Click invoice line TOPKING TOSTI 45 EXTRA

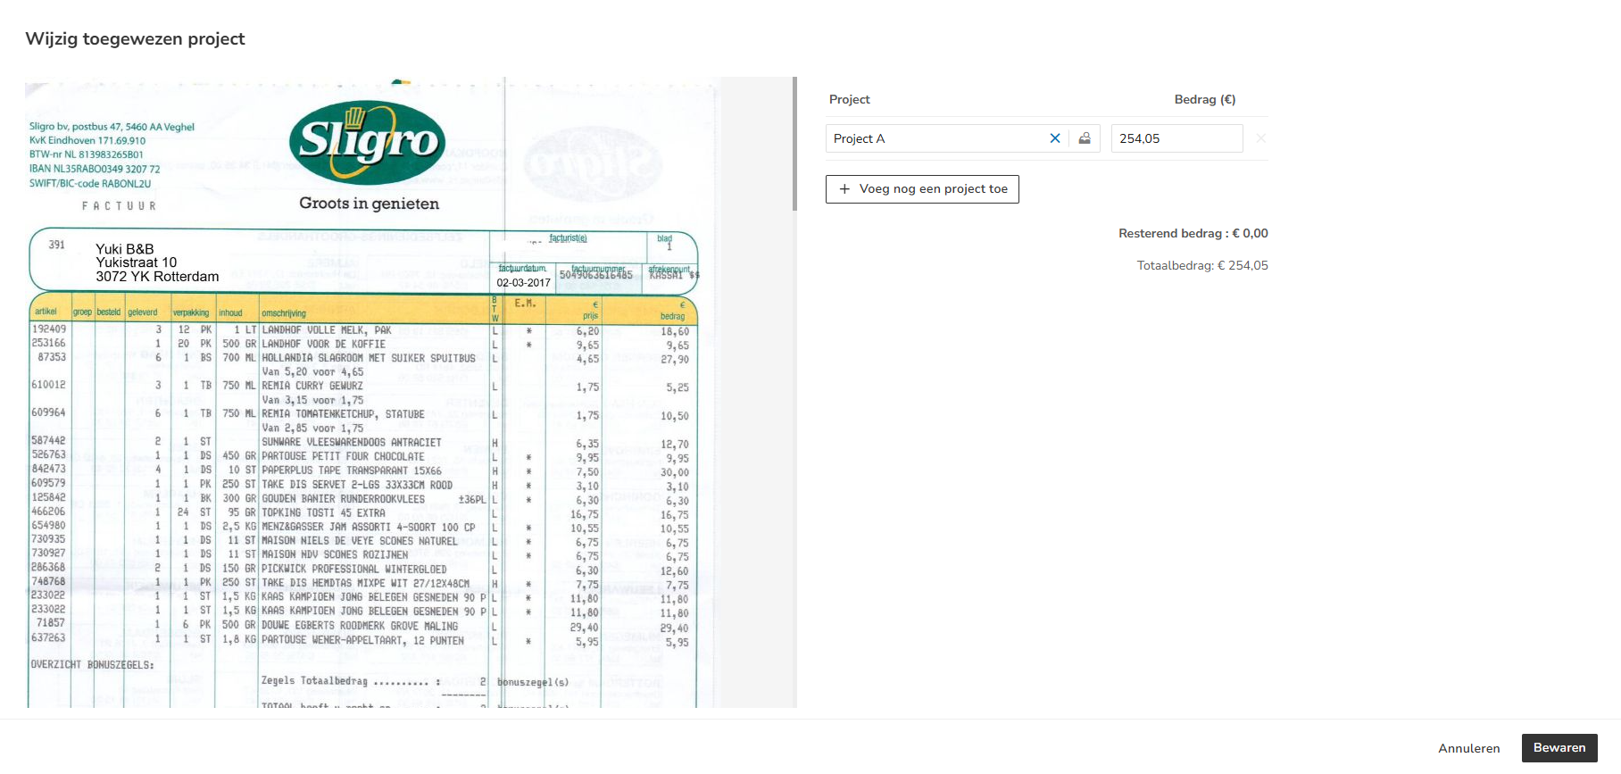pyautogui.click(x=323, y=513)
